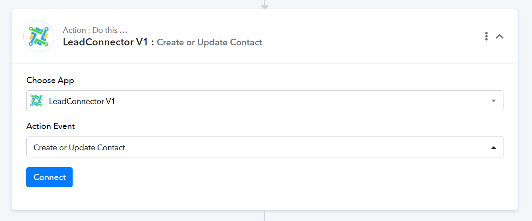This screenshot has width=532, height=221.
Task: Click the connector line below the card
Action: [x=265, y=216]
